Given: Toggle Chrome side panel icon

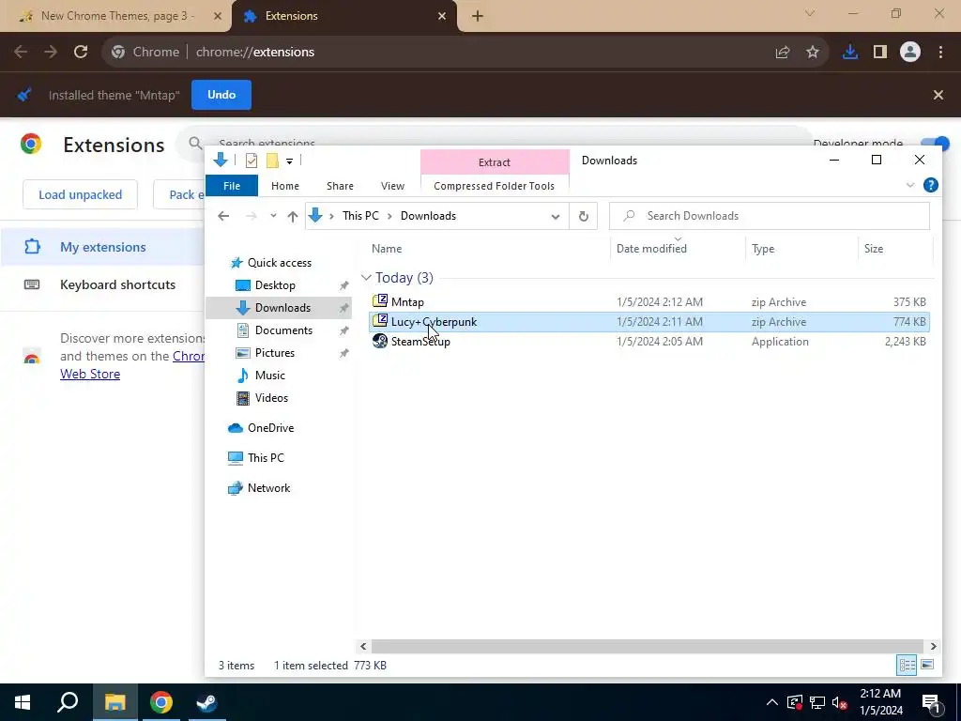Looking at the screenshot, I should pyautogui.click(x=880, y=53).
